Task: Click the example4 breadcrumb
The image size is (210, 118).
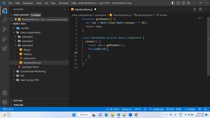Action: (101, 15)
